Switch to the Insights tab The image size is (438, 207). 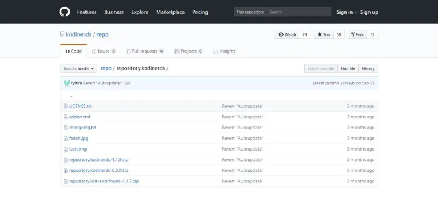(x=224, y=51)
